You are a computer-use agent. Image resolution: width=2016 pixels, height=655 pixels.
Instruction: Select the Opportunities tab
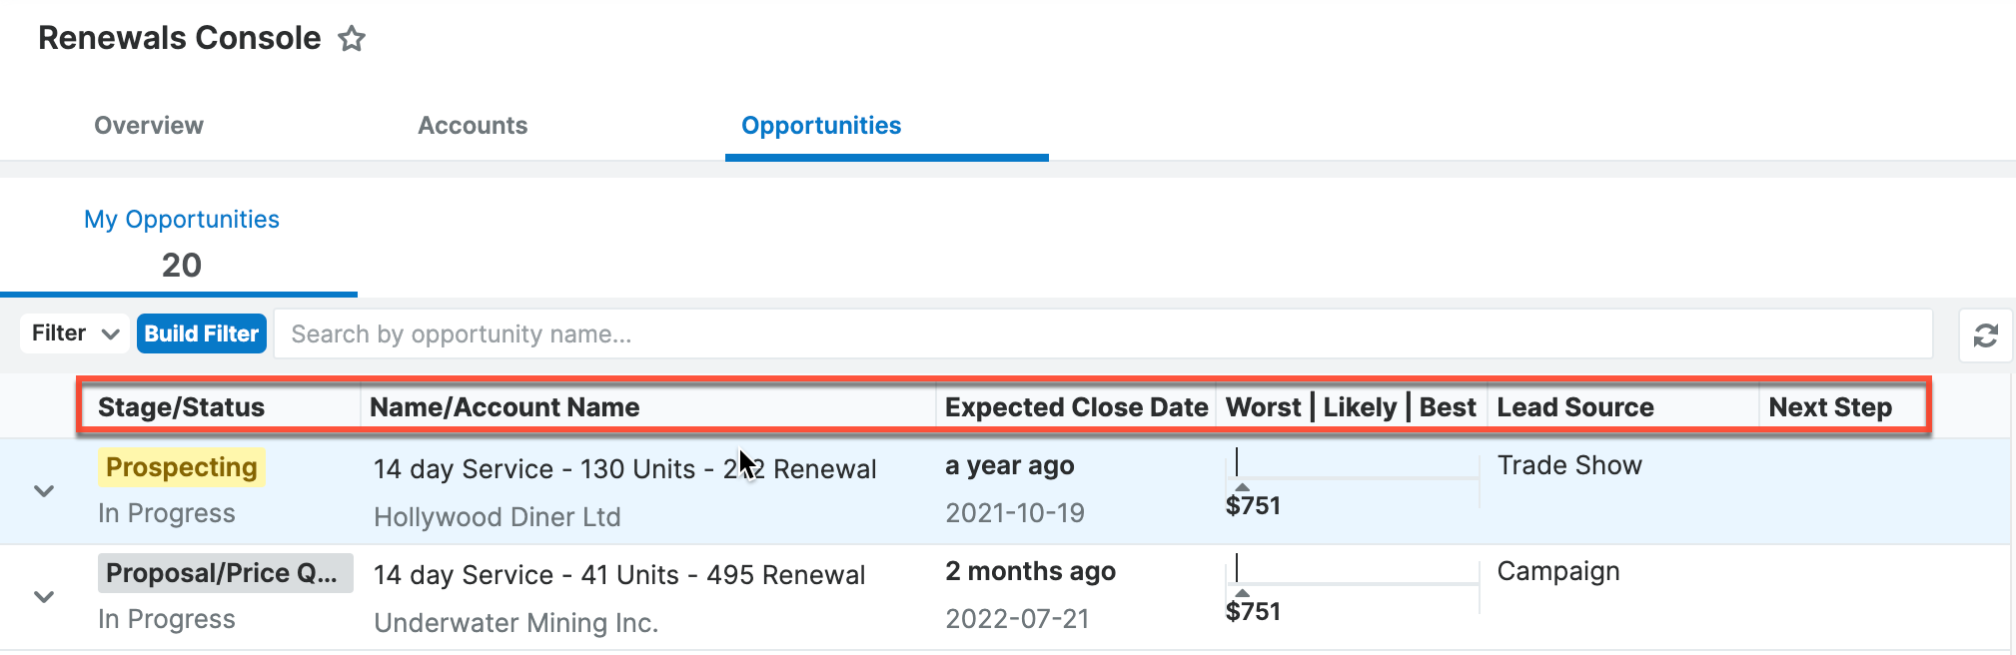click(821, 126)
